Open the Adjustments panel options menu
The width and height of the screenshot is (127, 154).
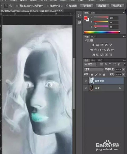point(124,37)
